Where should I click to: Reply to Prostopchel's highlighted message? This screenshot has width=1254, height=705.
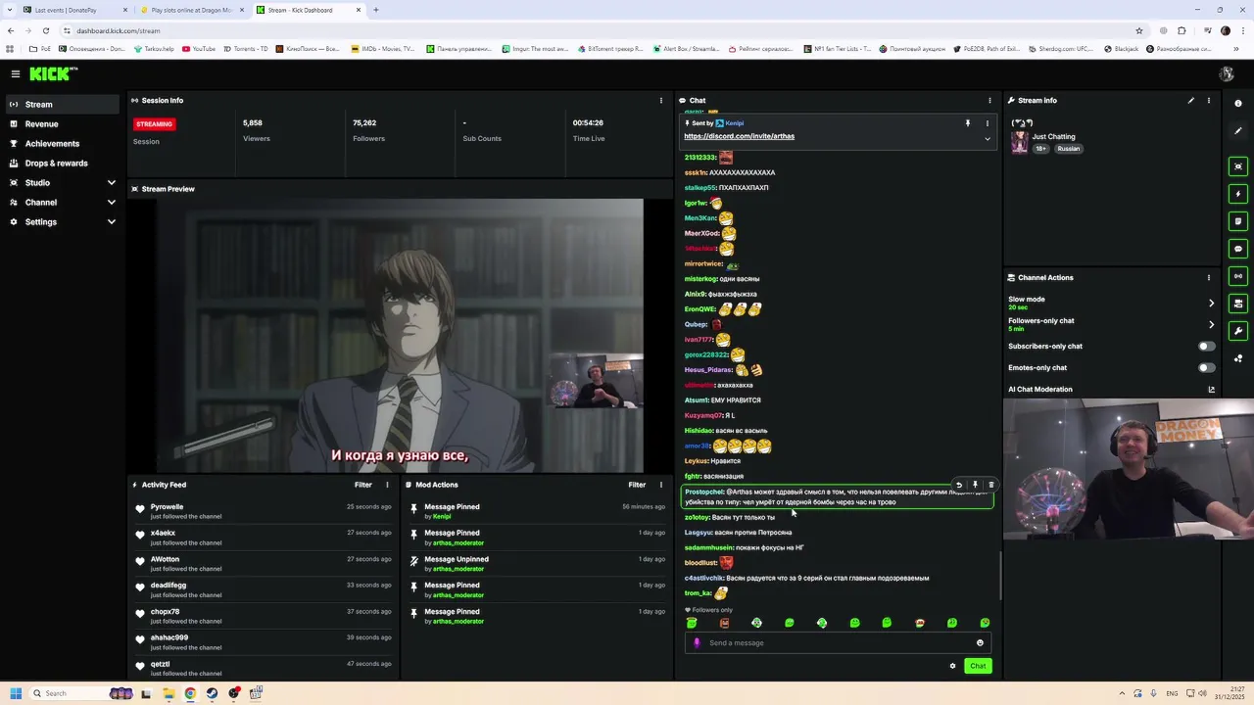point(959,485)
